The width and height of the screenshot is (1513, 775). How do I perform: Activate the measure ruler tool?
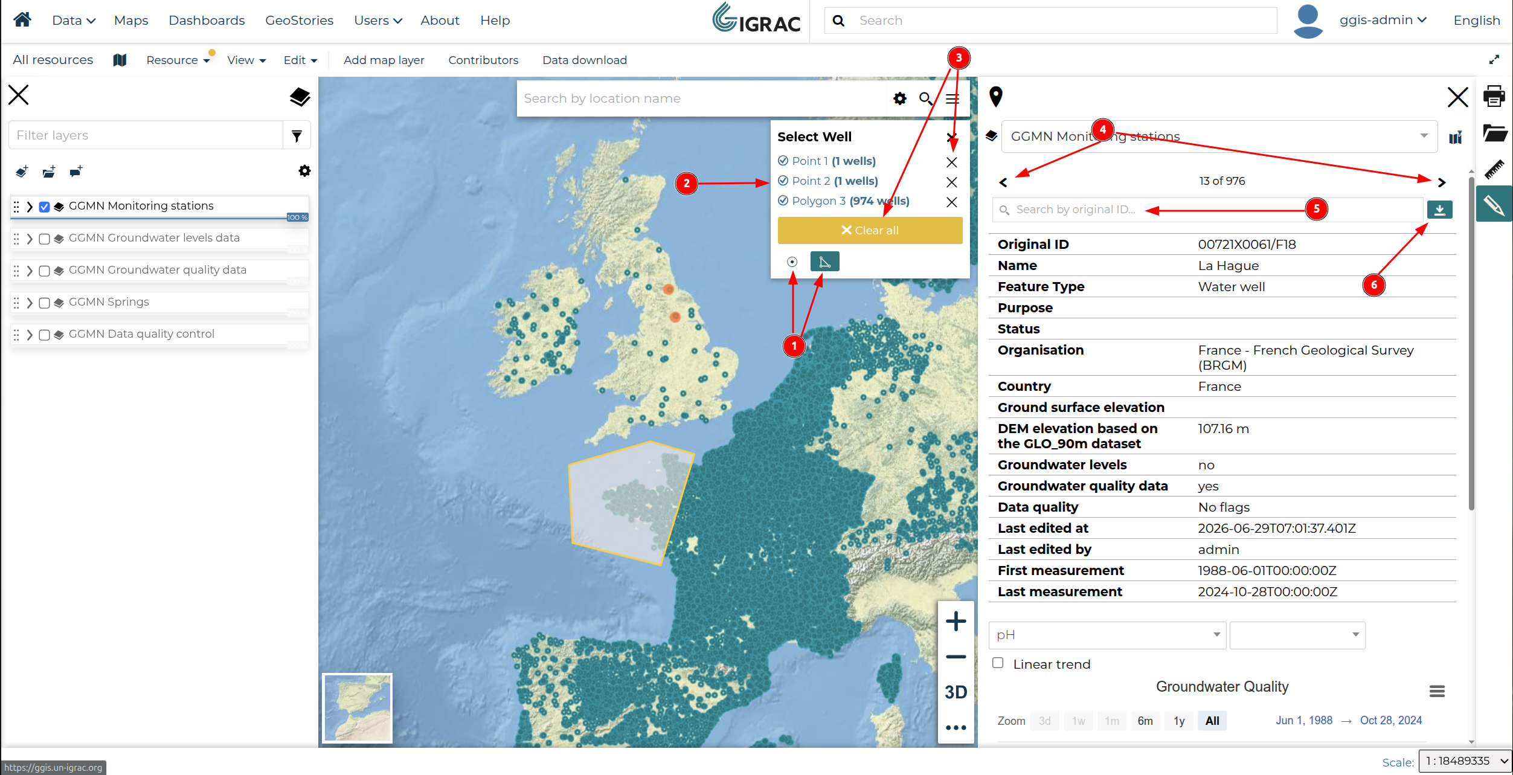[1494, 169]
